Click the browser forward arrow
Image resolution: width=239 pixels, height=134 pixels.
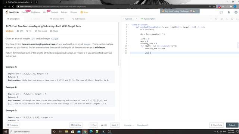[9, 7]
